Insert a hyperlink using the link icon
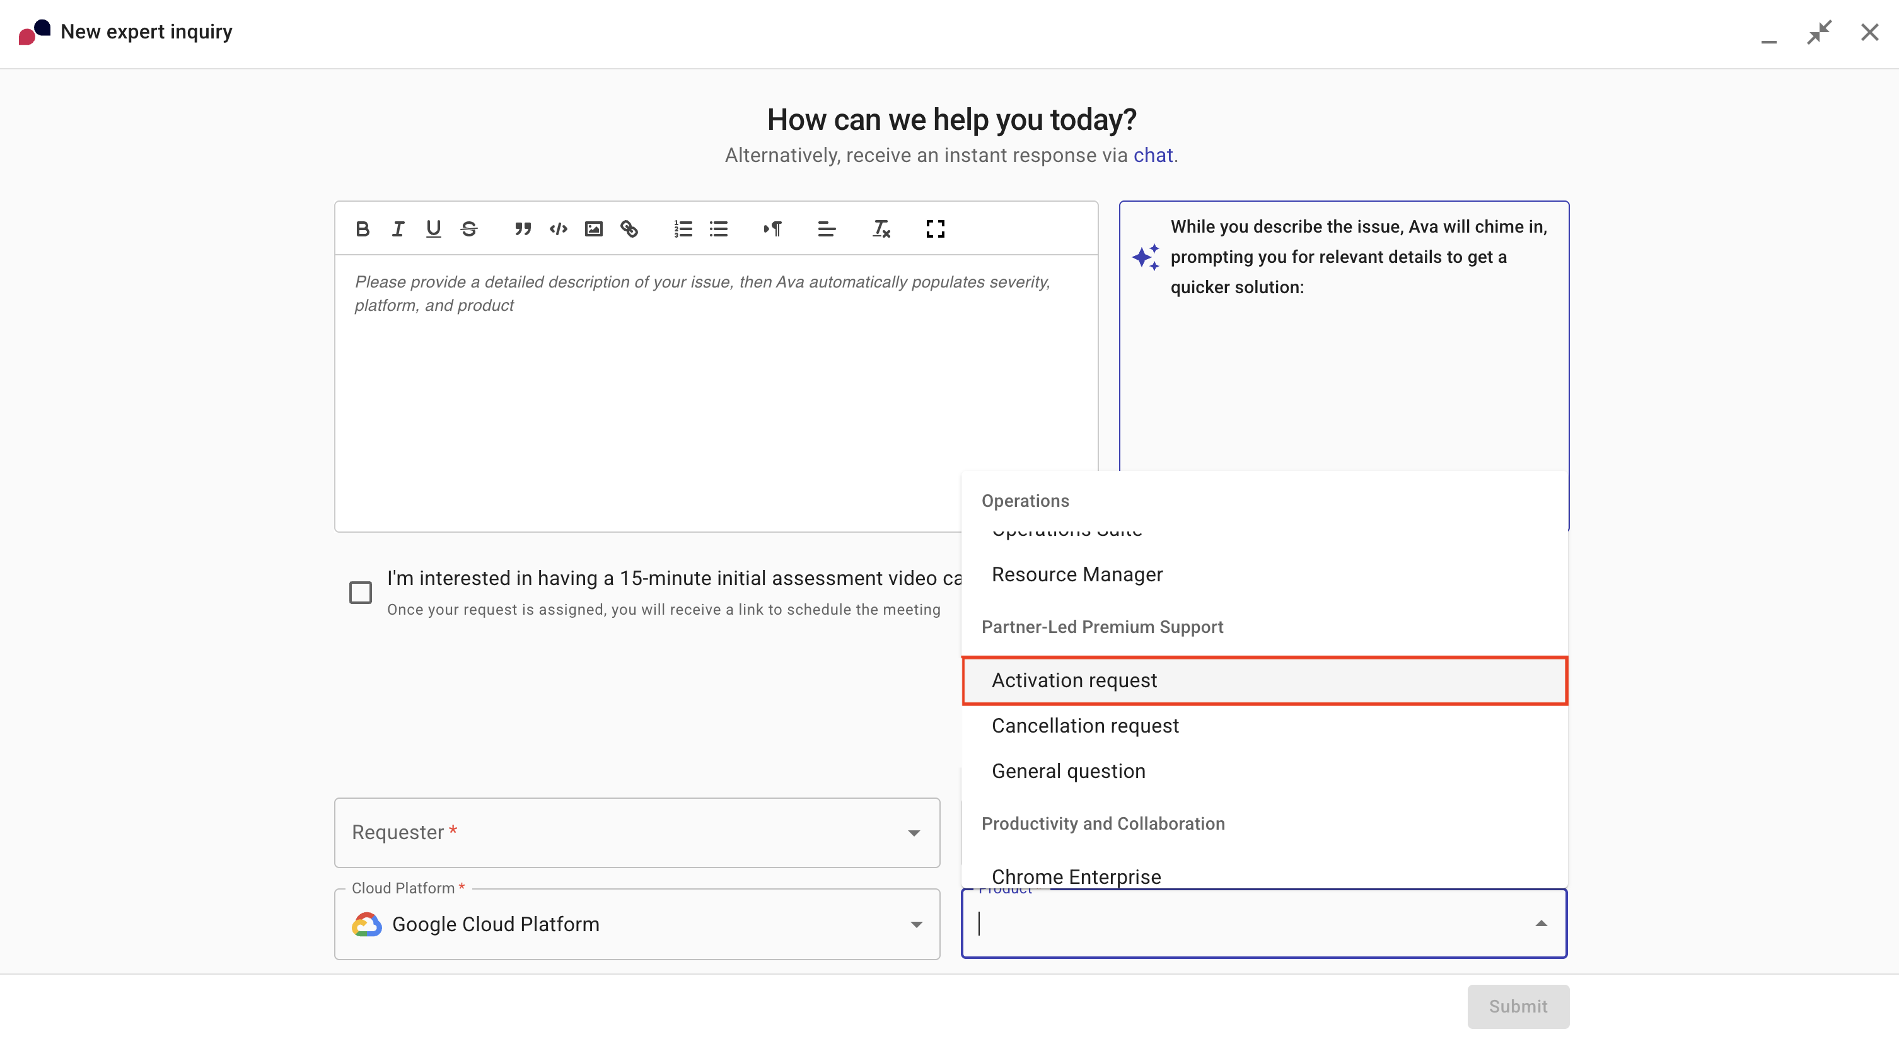 pyautogui.click(x=630, y=229)
